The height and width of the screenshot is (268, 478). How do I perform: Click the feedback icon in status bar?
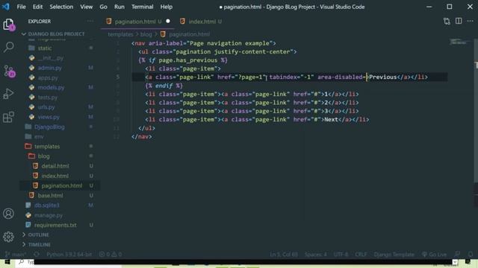(x=457, y=255)
